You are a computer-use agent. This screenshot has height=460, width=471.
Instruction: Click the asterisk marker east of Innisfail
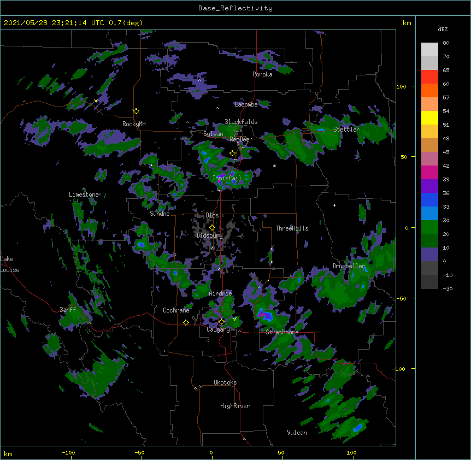pyautogui.click(x=274, y=166)
